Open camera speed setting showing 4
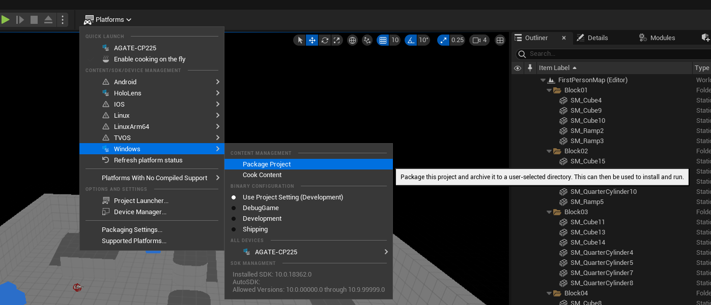Viewport: 711px width, 305px height. [479, 40]
